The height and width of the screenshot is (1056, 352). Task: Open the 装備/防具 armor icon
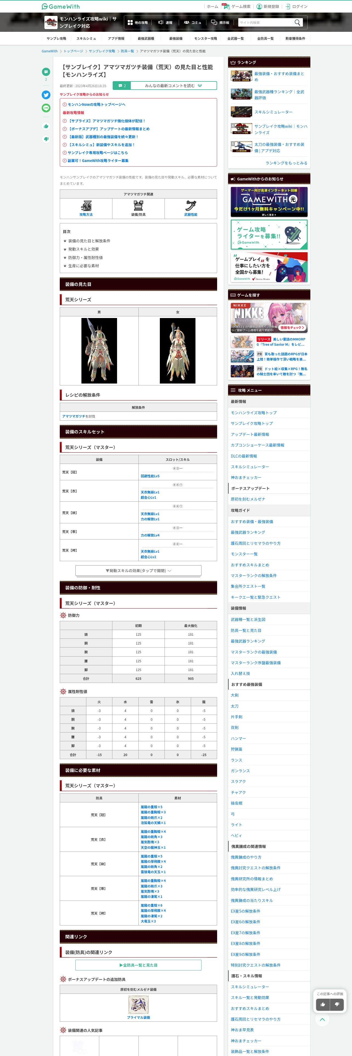(138, 206)
